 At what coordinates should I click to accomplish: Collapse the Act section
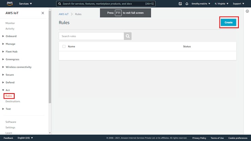6,90
